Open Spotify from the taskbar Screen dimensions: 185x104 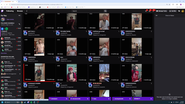pyautogui.click(x=31, y=102)
